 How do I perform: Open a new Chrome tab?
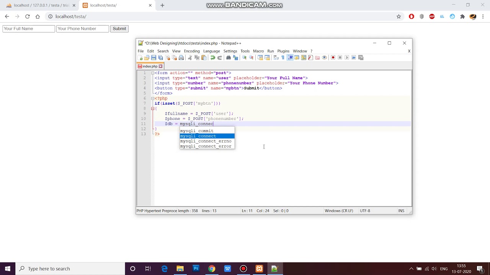click(x=162, y=5)
